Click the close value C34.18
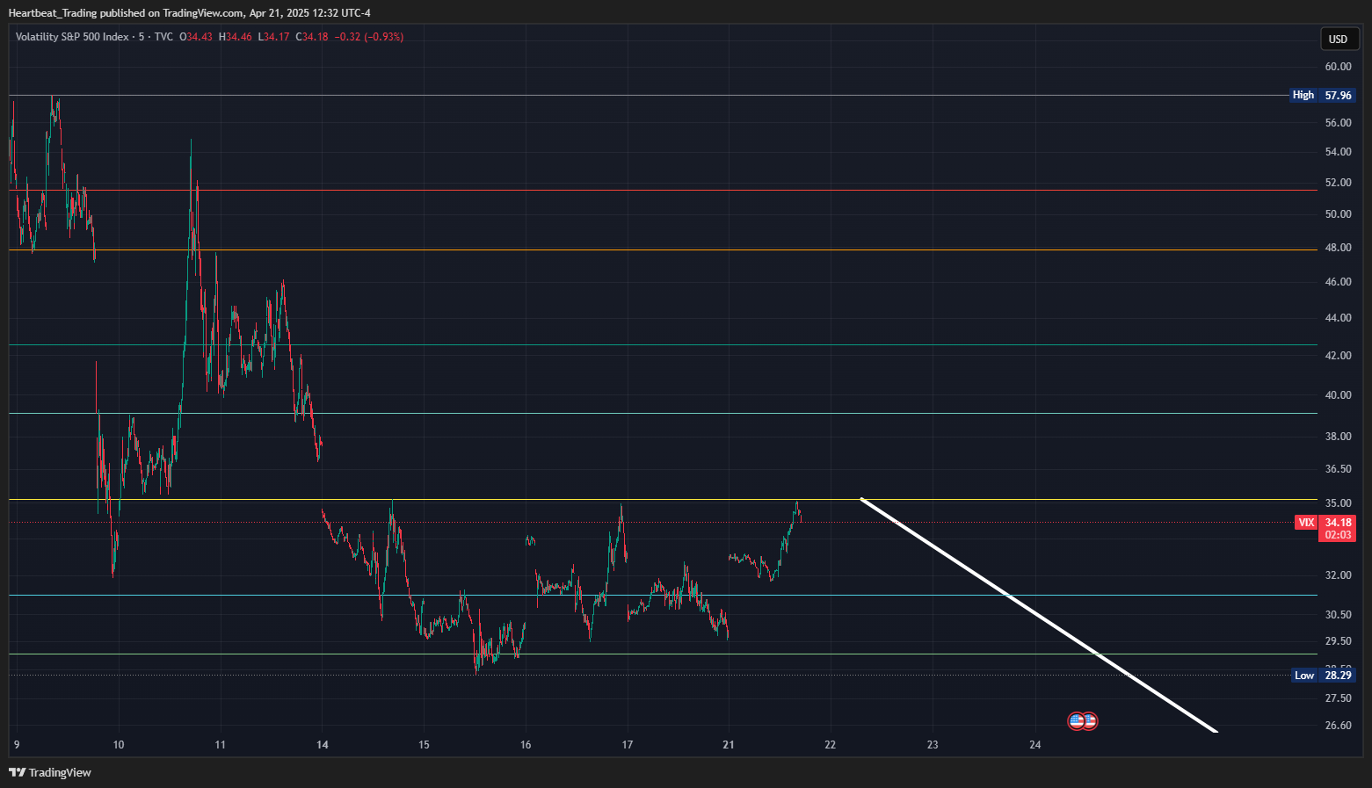Image resolution: width=1372 pixels, height=788 pixels. point(311,37)
